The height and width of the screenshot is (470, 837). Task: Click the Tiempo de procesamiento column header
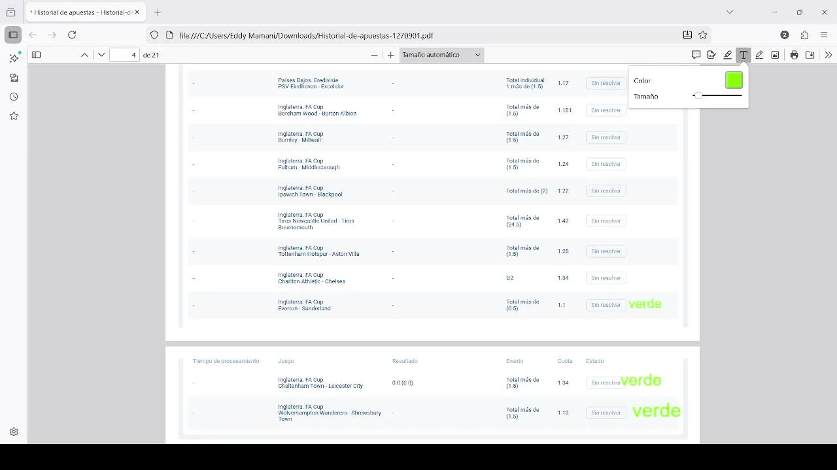pyautogui.click(x=226, y=361)
